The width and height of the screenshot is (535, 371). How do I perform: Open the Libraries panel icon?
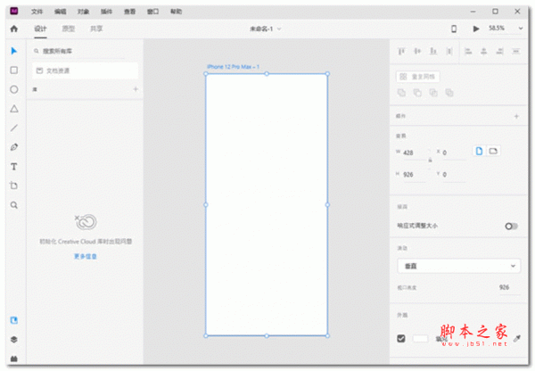[x=14, y=320]
